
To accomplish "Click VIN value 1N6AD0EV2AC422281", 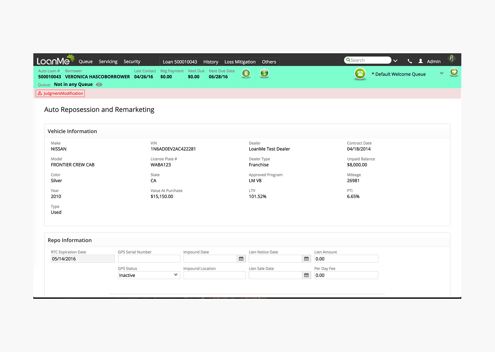I will [x=173, y=149].
